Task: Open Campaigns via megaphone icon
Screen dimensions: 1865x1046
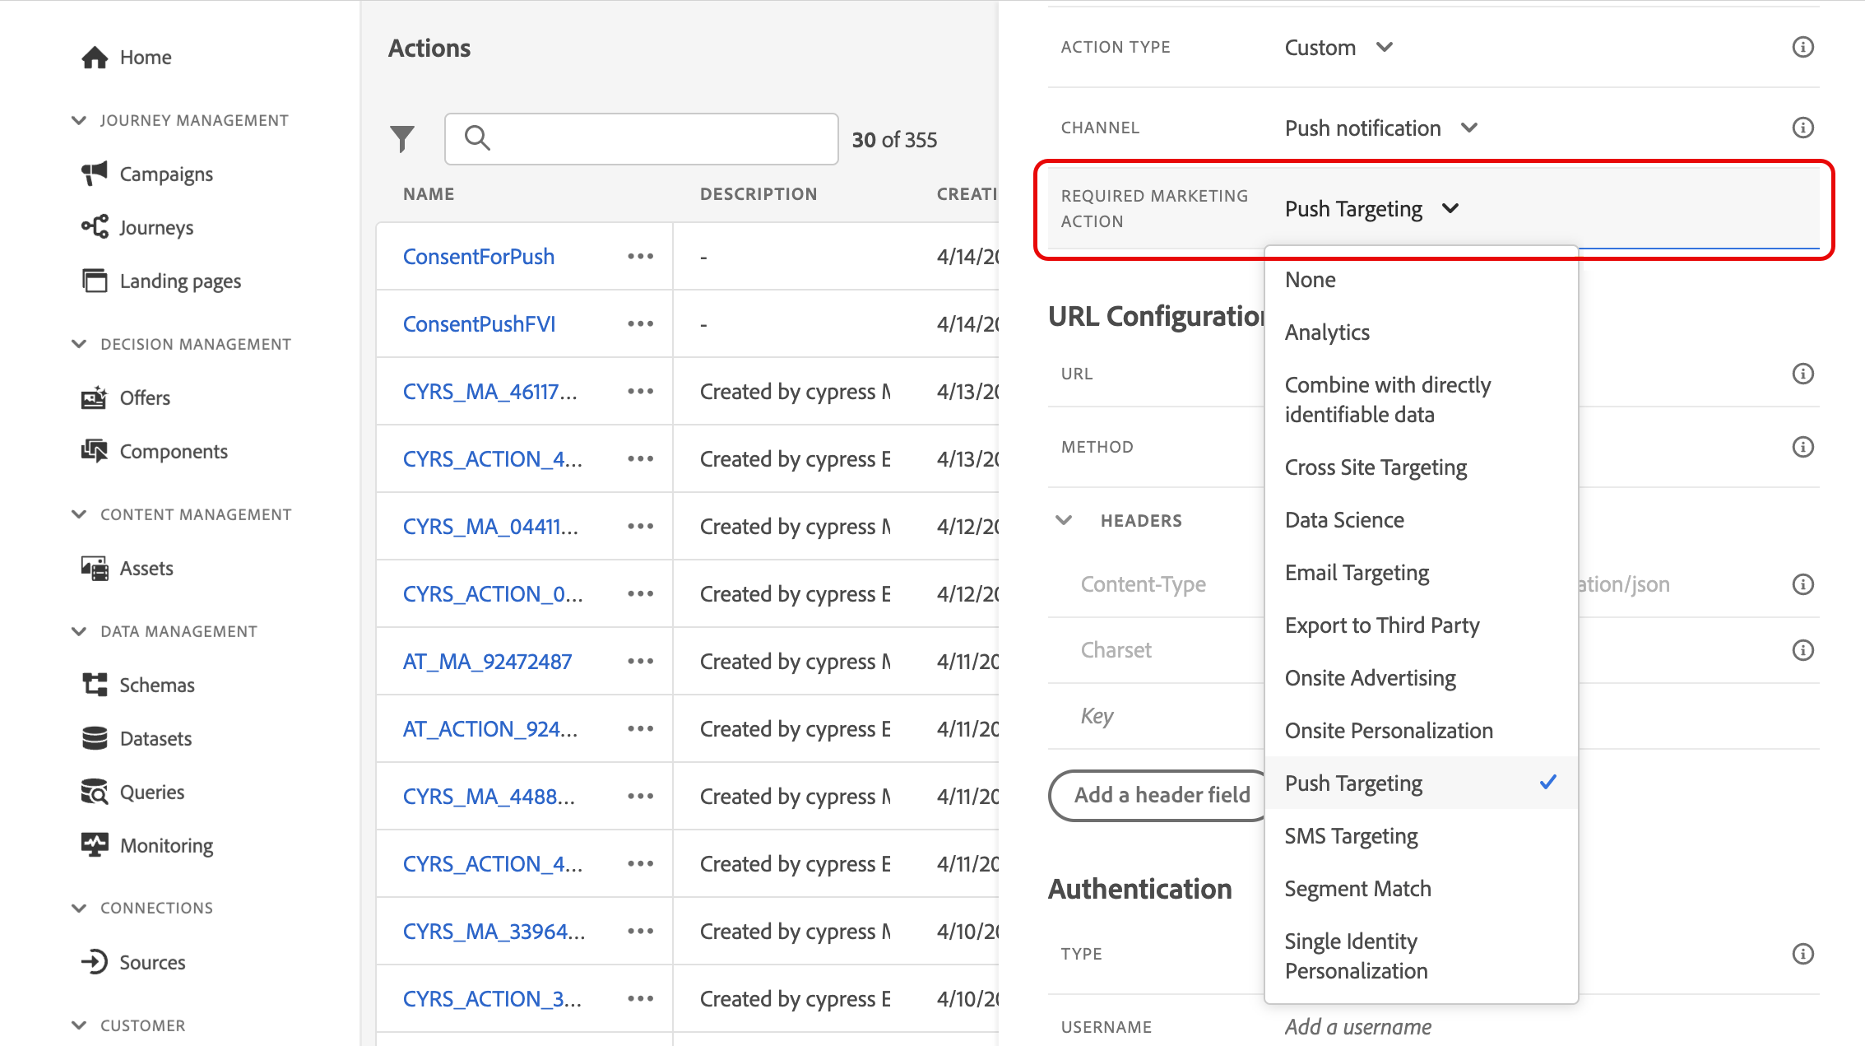Action: [95, 174]
